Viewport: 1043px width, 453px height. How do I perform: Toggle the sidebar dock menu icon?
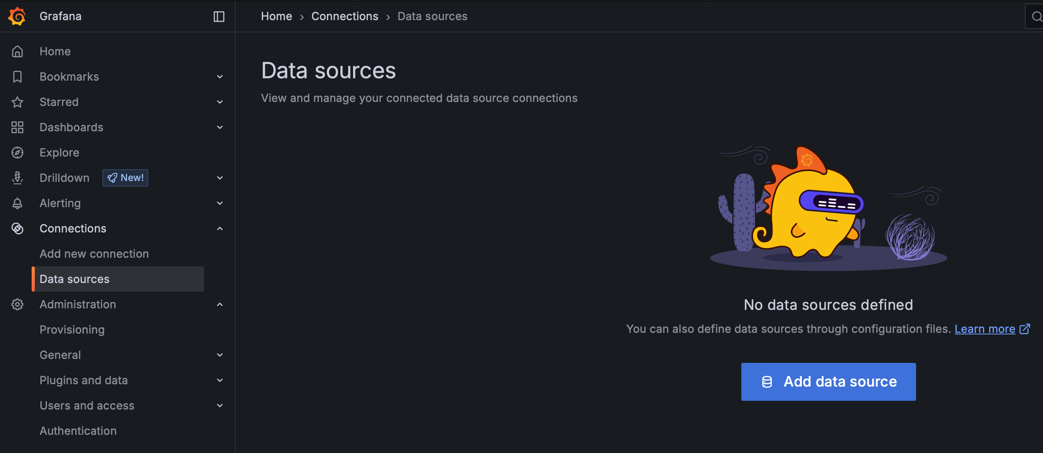(219, 17)
